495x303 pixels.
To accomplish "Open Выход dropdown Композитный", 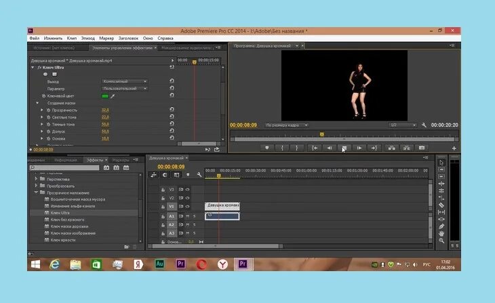I will (x=125, y=81).
